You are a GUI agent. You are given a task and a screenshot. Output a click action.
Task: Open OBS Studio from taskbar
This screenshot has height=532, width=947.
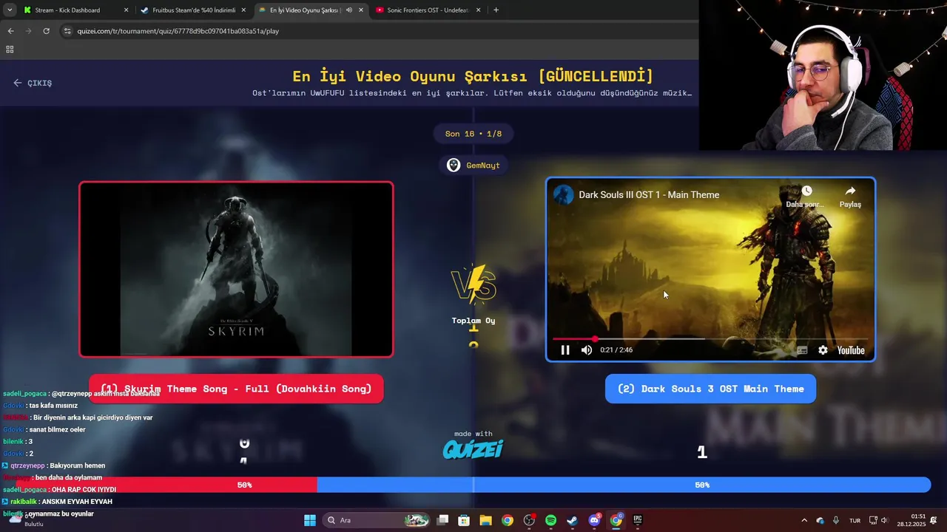pos(529,520)
